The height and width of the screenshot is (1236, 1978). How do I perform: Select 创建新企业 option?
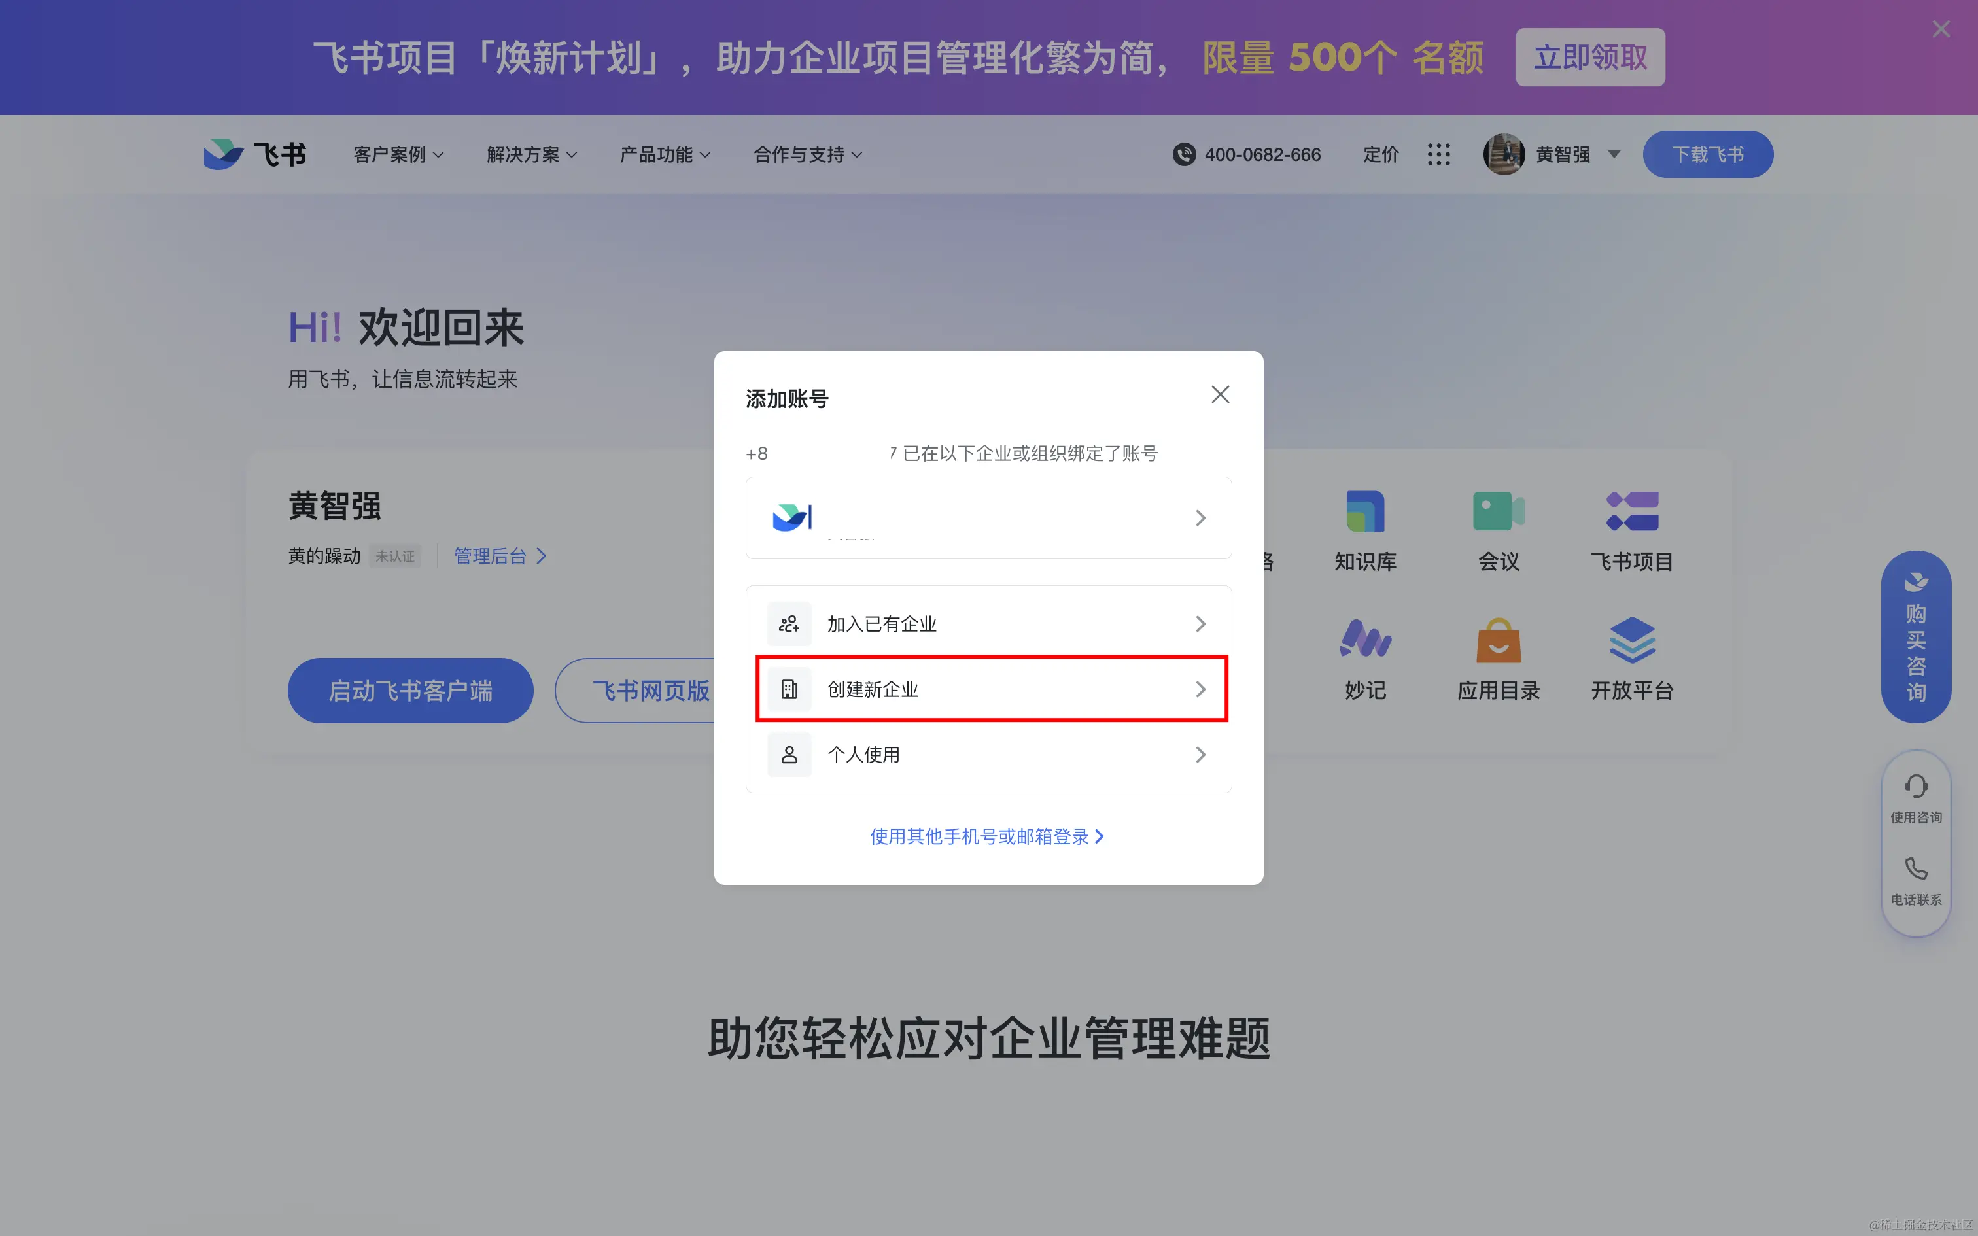click(990, 689)
